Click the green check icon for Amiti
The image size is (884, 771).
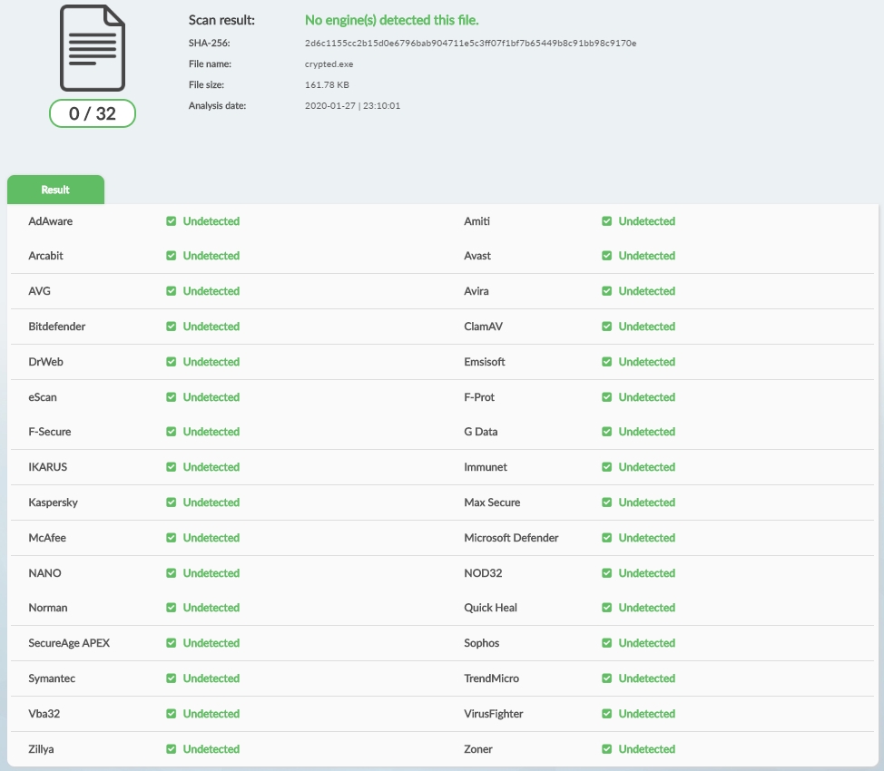(x=606, y=221)
